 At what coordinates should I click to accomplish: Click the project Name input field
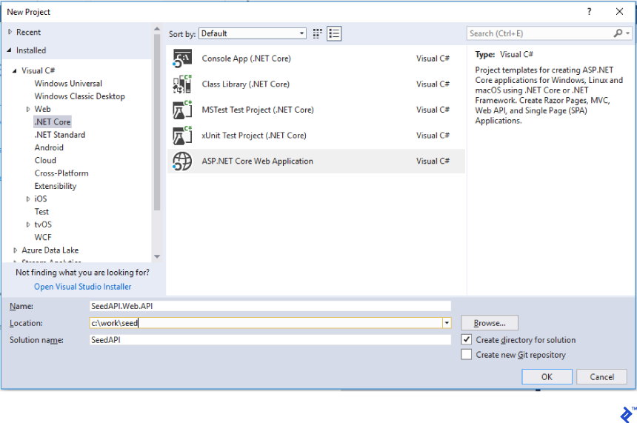[270, 305]
